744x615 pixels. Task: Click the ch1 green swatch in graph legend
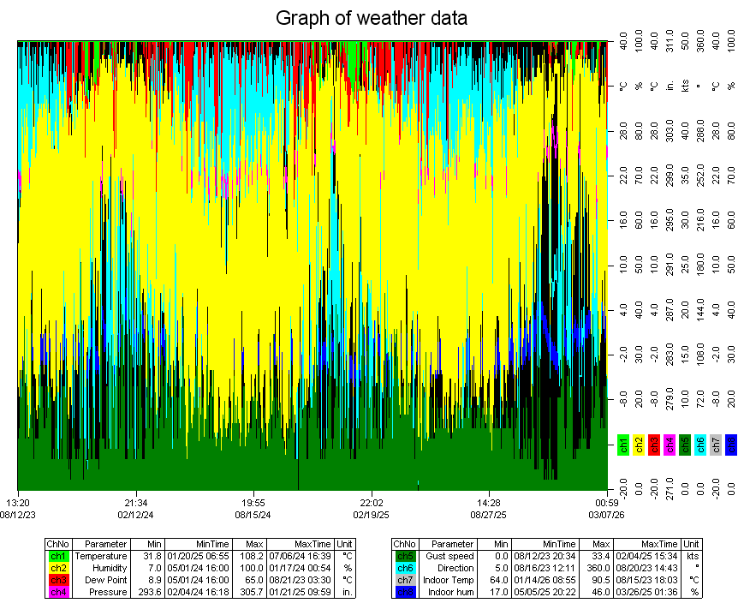(623, 444)
